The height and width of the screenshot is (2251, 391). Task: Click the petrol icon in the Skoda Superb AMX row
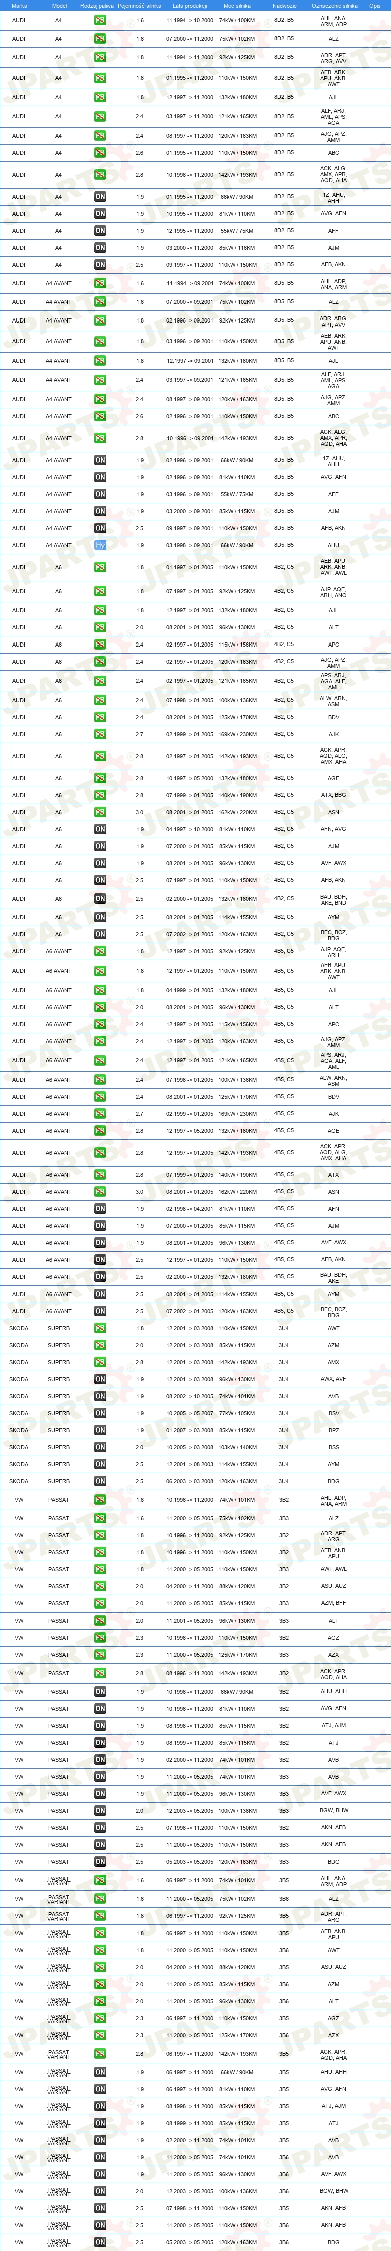(x=100, y=1362)
